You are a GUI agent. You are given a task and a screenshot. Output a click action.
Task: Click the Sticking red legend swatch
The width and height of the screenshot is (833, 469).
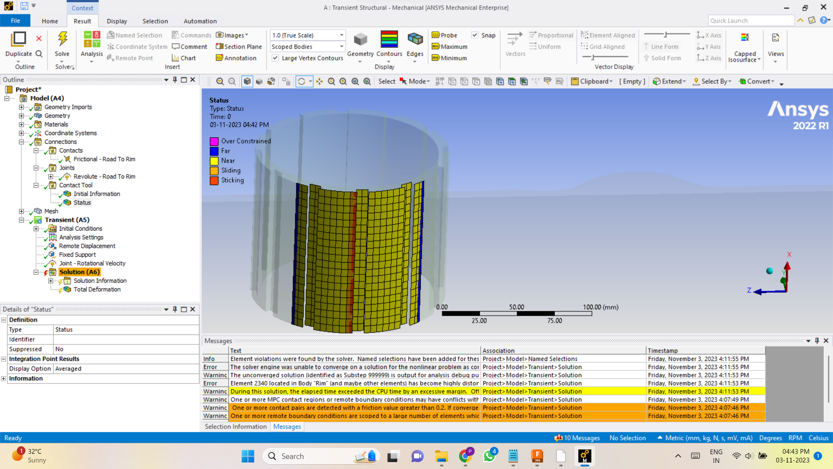click(x=214, y=181)
